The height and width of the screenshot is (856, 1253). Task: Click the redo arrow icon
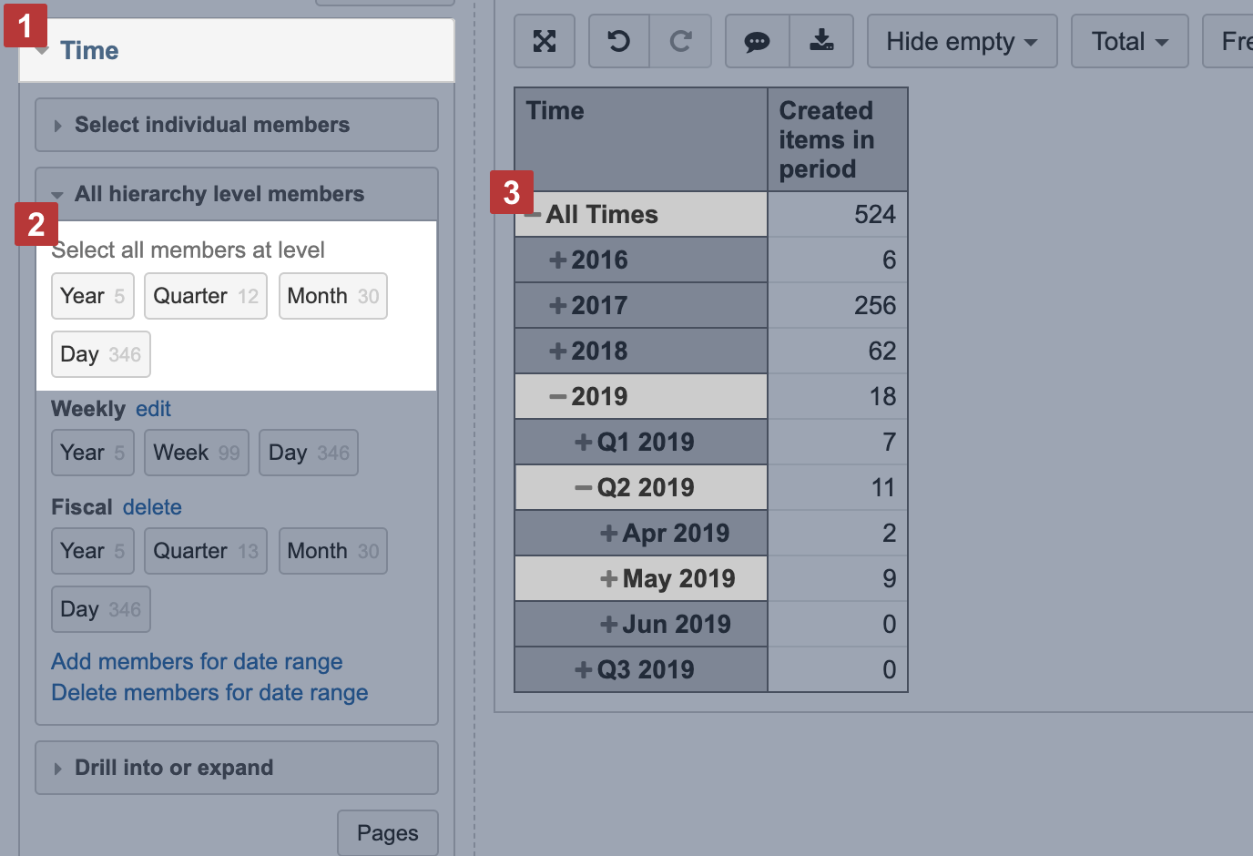[680, 41]
